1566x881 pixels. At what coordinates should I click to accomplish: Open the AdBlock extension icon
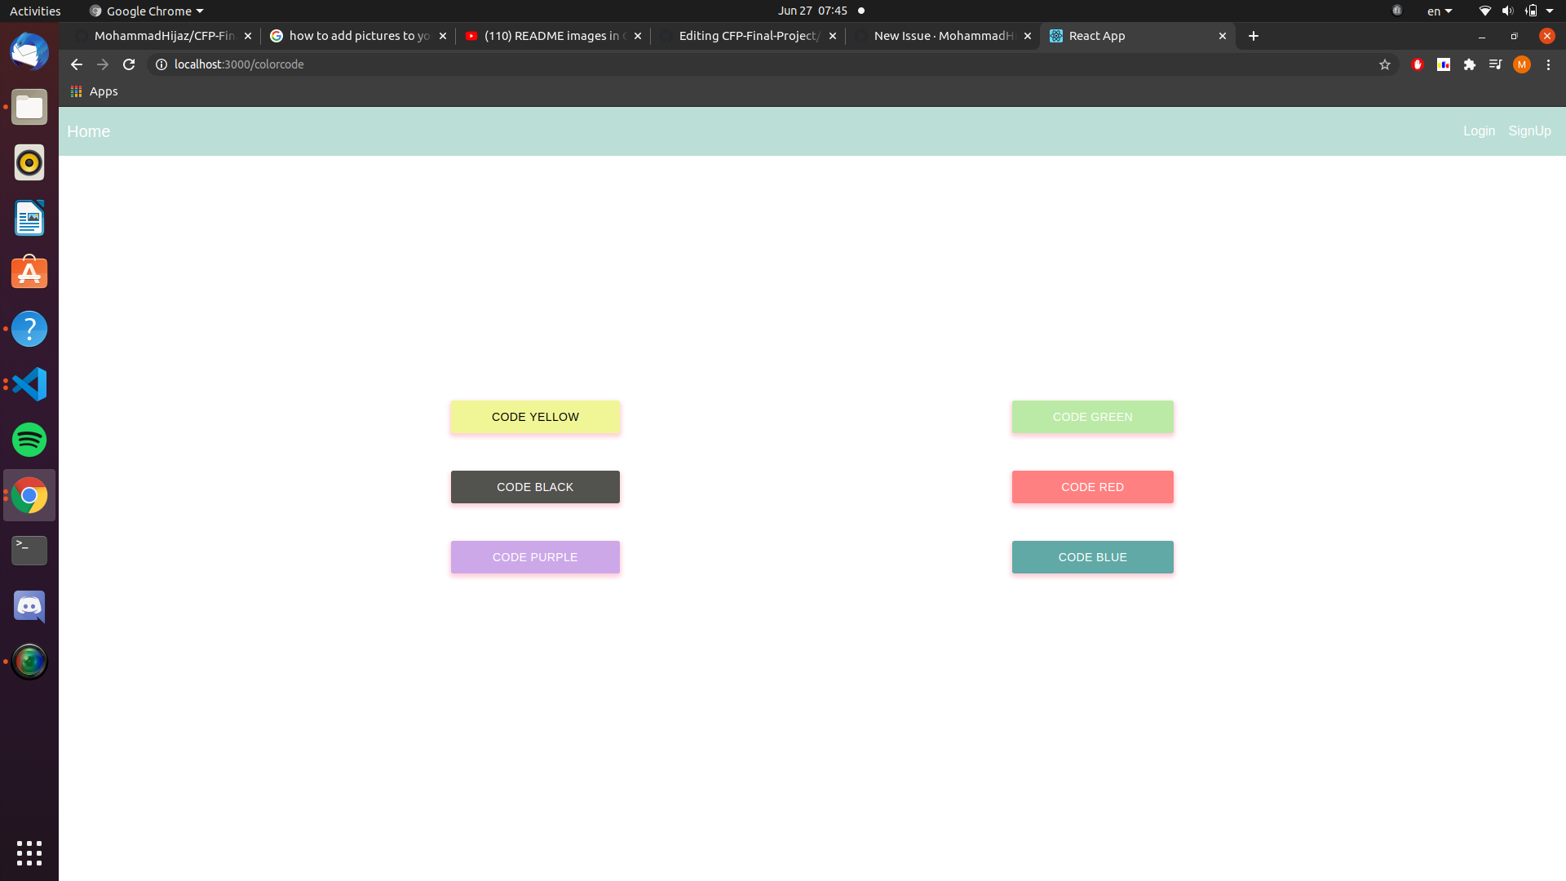coord(1418,64)
